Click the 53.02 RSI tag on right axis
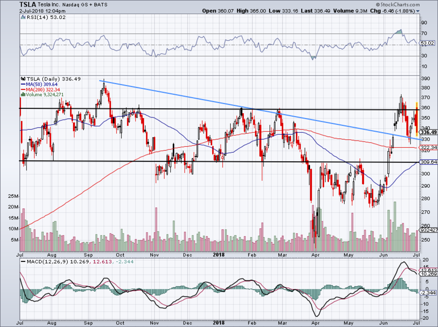Screen dimensions: 438x327 coord(427,43)
